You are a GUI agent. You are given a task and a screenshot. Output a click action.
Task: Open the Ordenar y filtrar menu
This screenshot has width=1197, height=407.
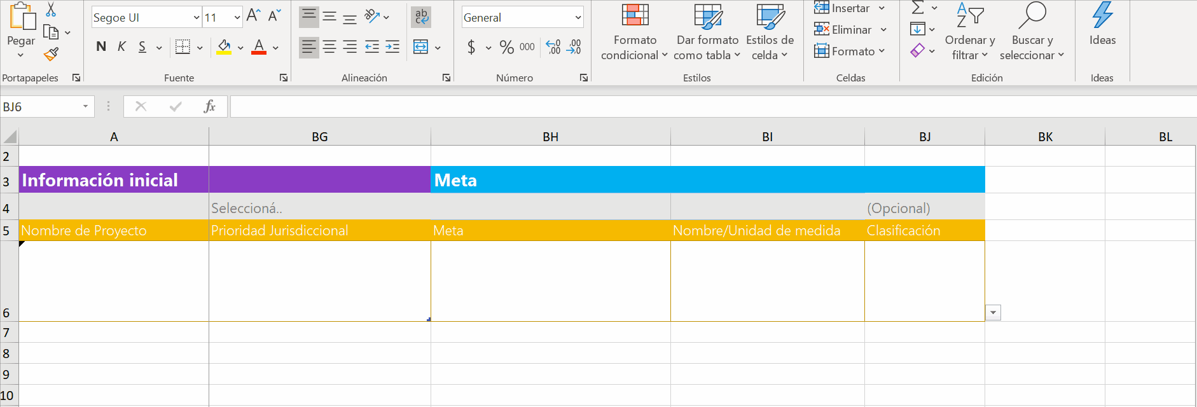969,32
